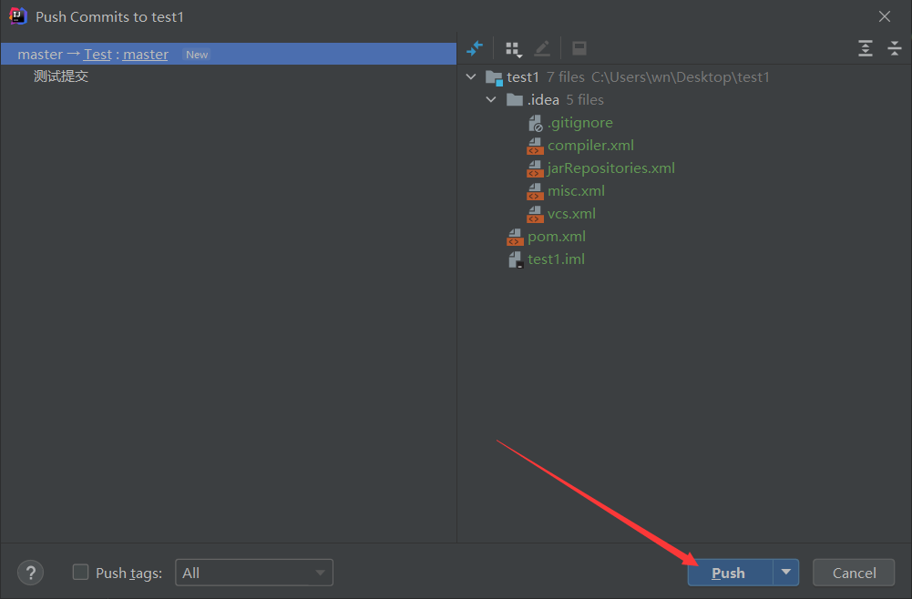Screen dimensions: 912x599
Task: Open the Push button dropdown arrow
Action: tap(785, 573)
